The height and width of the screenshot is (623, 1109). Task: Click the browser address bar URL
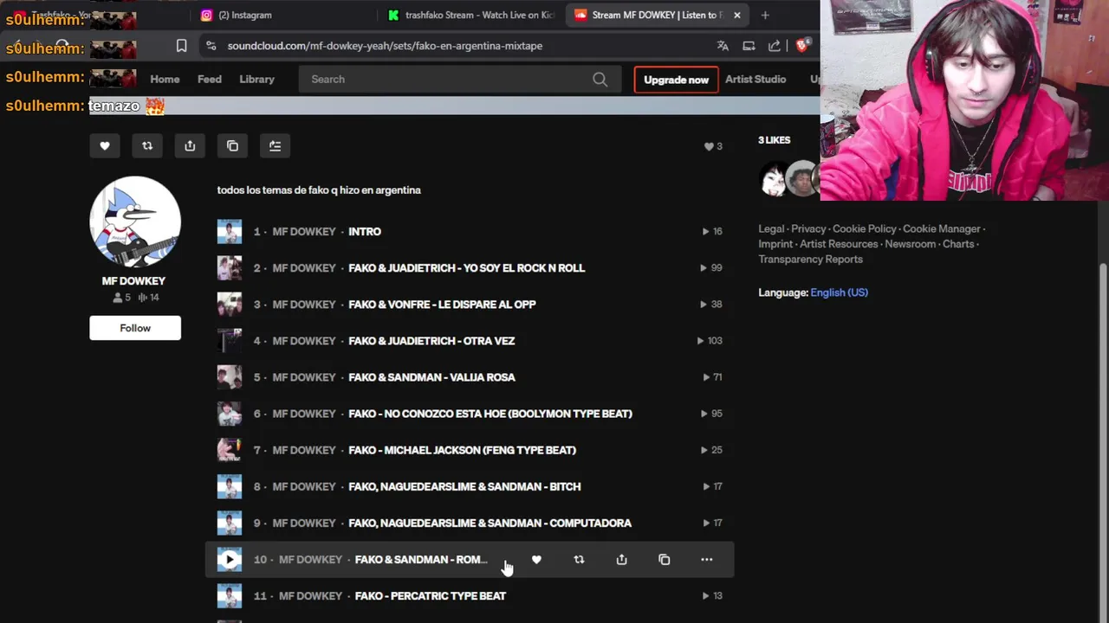tap(385, 46)
